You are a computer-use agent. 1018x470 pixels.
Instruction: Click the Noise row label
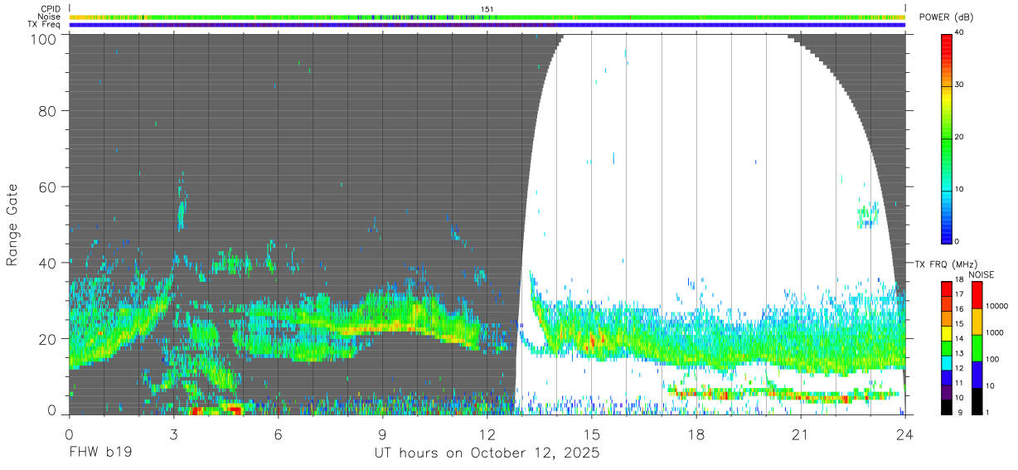click(x=49, y=17)
